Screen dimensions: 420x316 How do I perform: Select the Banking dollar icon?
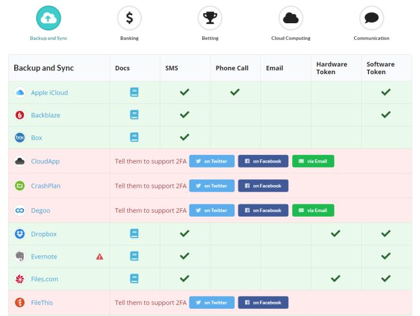(129, 18)
